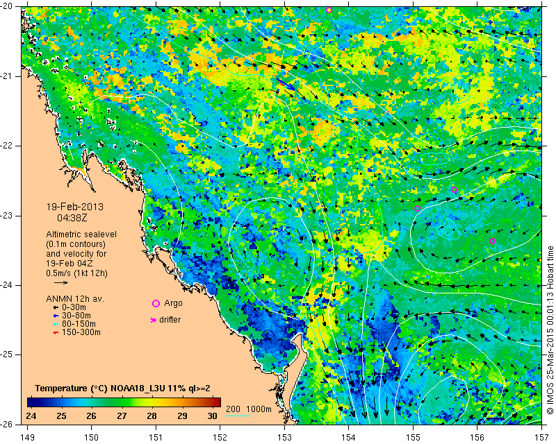Click the 'Argo' legend label
Screen dimensions: 556x444
point(173,303)
